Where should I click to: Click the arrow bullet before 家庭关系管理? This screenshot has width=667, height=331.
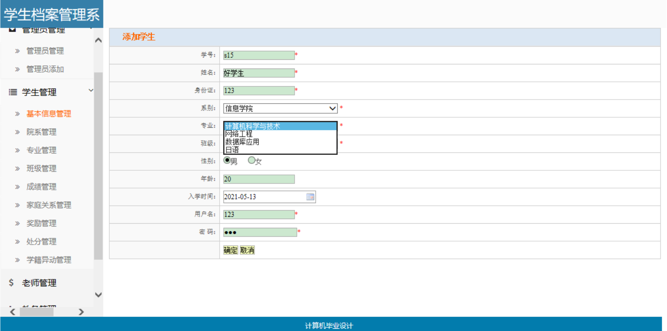(x=17, y=205)
